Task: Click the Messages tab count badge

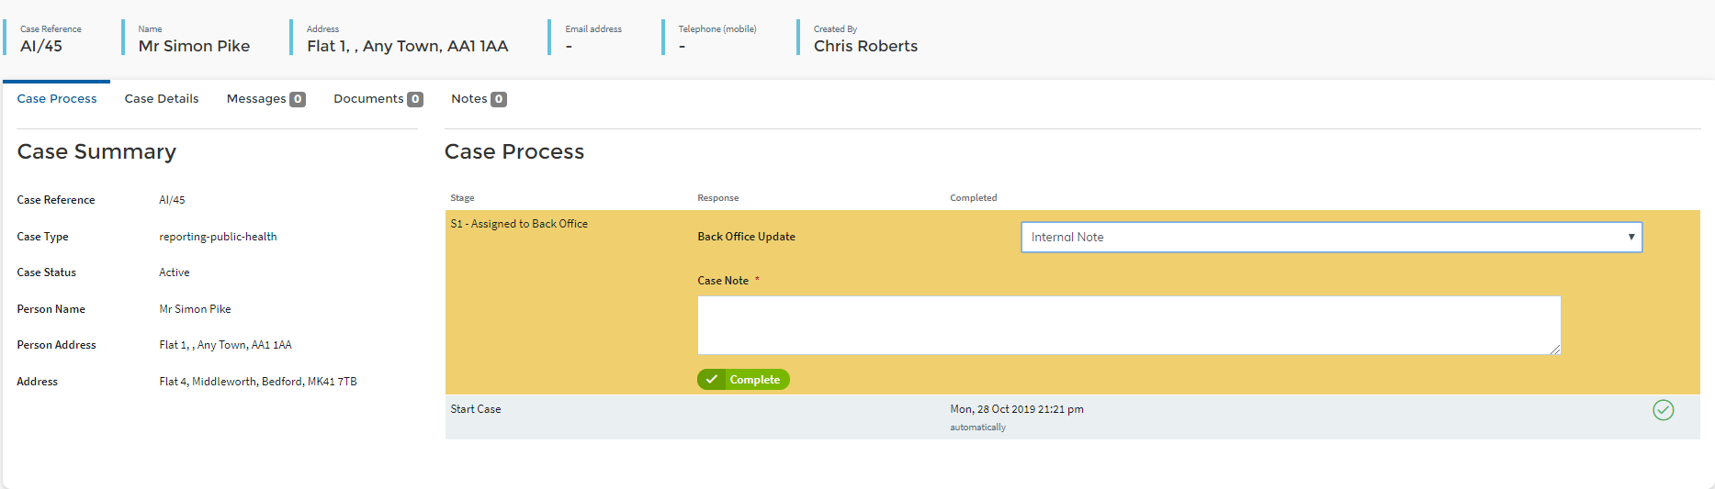Action: tap(298, 99)
